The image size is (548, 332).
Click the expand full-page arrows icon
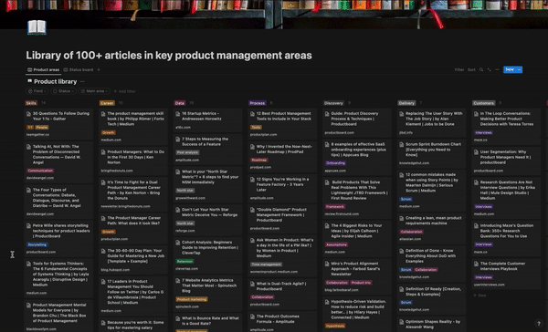[x=489, y=70]
